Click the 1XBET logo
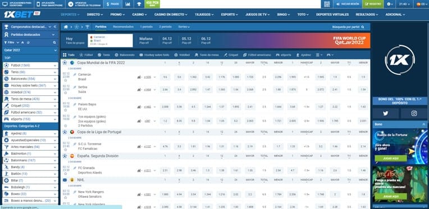This screenshot has height=209, width=429. coord(22,15)
